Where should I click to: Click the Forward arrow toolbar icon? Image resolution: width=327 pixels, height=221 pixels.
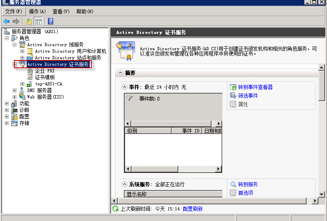16,21
